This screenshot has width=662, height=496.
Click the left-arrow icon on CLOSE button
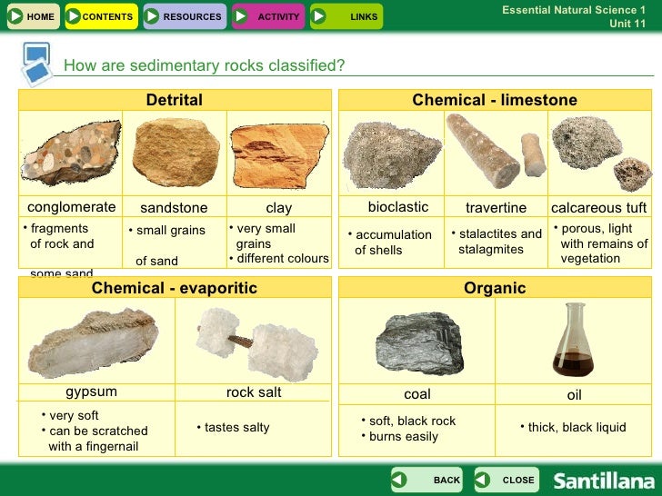click(482, 480)
